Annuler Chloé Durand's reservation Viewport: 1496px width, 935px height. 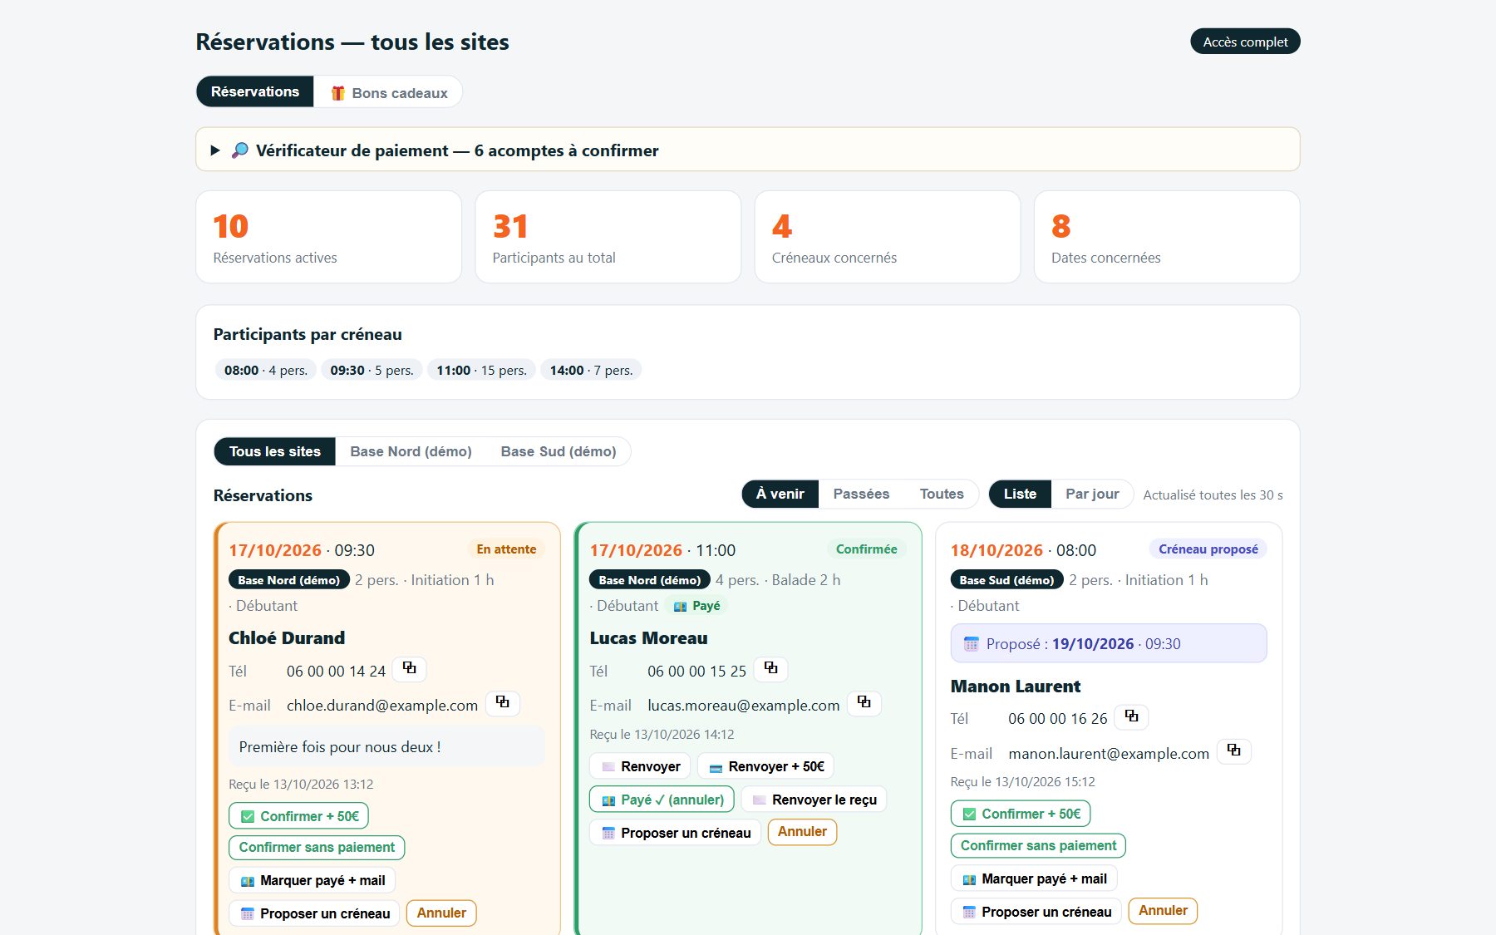pyautogui.click(x=441, y=913)
